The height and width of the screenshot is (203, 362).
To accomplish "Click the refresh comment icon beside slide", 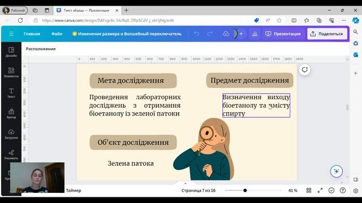I will [304, 69].
